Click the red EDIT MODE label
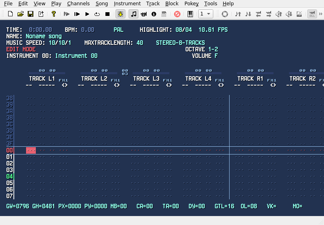The width and height of the screenshot is (324, 225). coord(21,49)
